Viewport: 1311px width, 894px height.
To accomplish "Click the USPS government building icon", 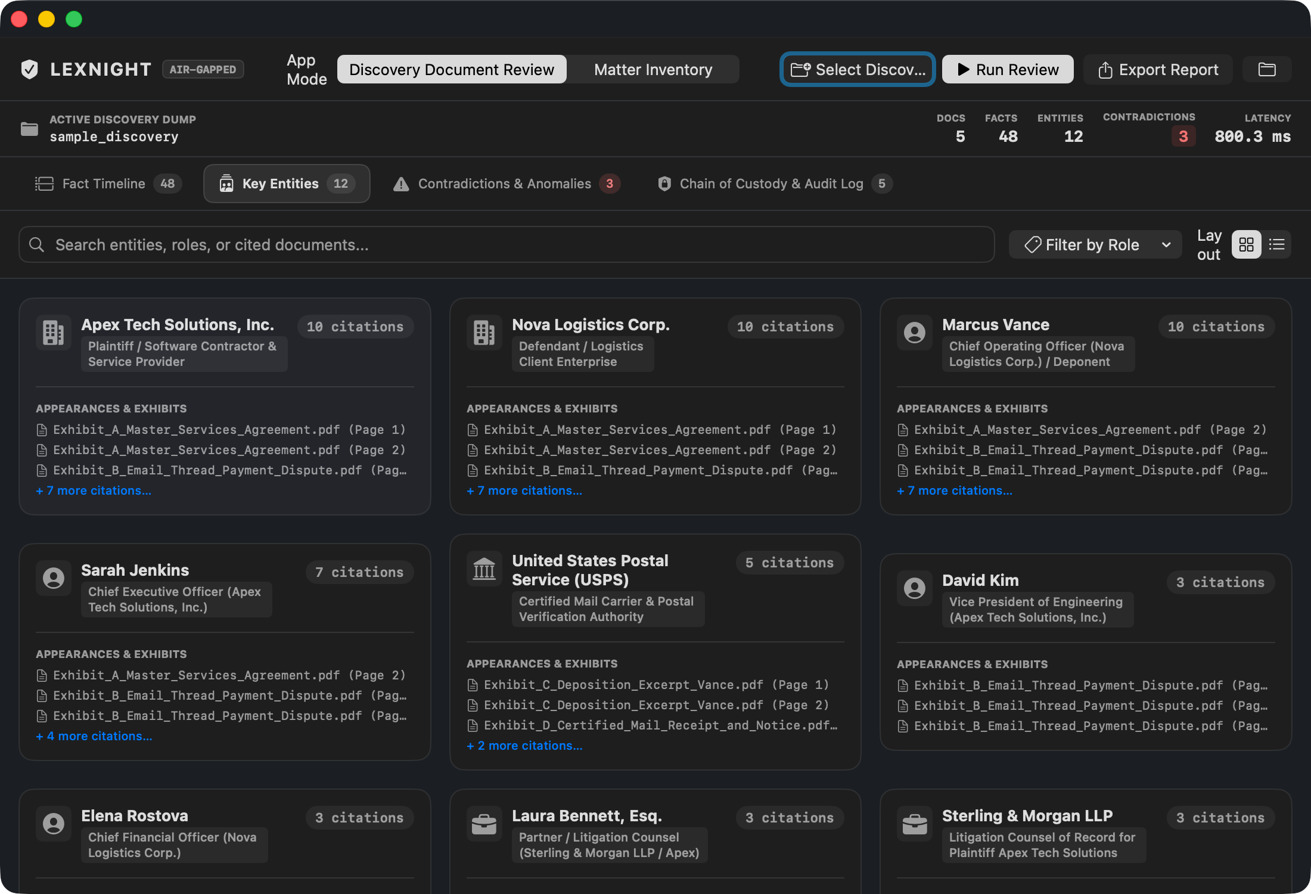I will 484,569.
